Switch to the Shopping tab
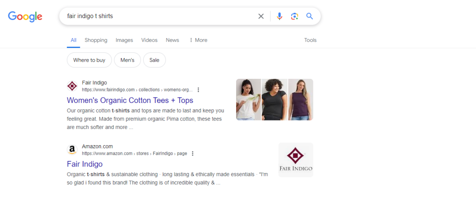Viewport: 476px width, 198px height. (96, 40)
